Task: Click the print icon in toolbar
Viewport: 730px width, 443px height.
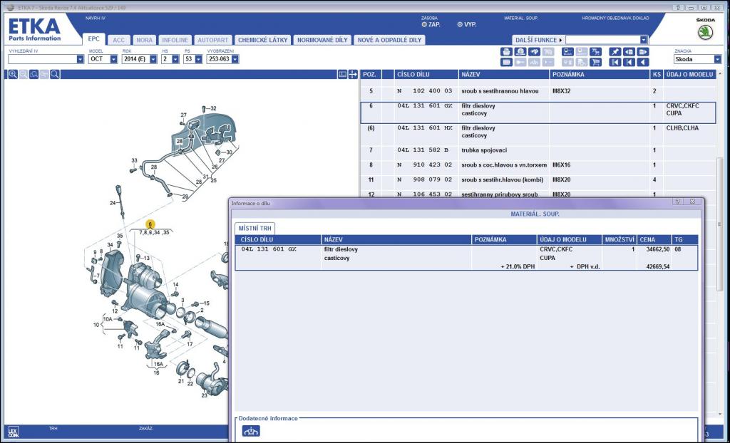Action: point(507,52)
